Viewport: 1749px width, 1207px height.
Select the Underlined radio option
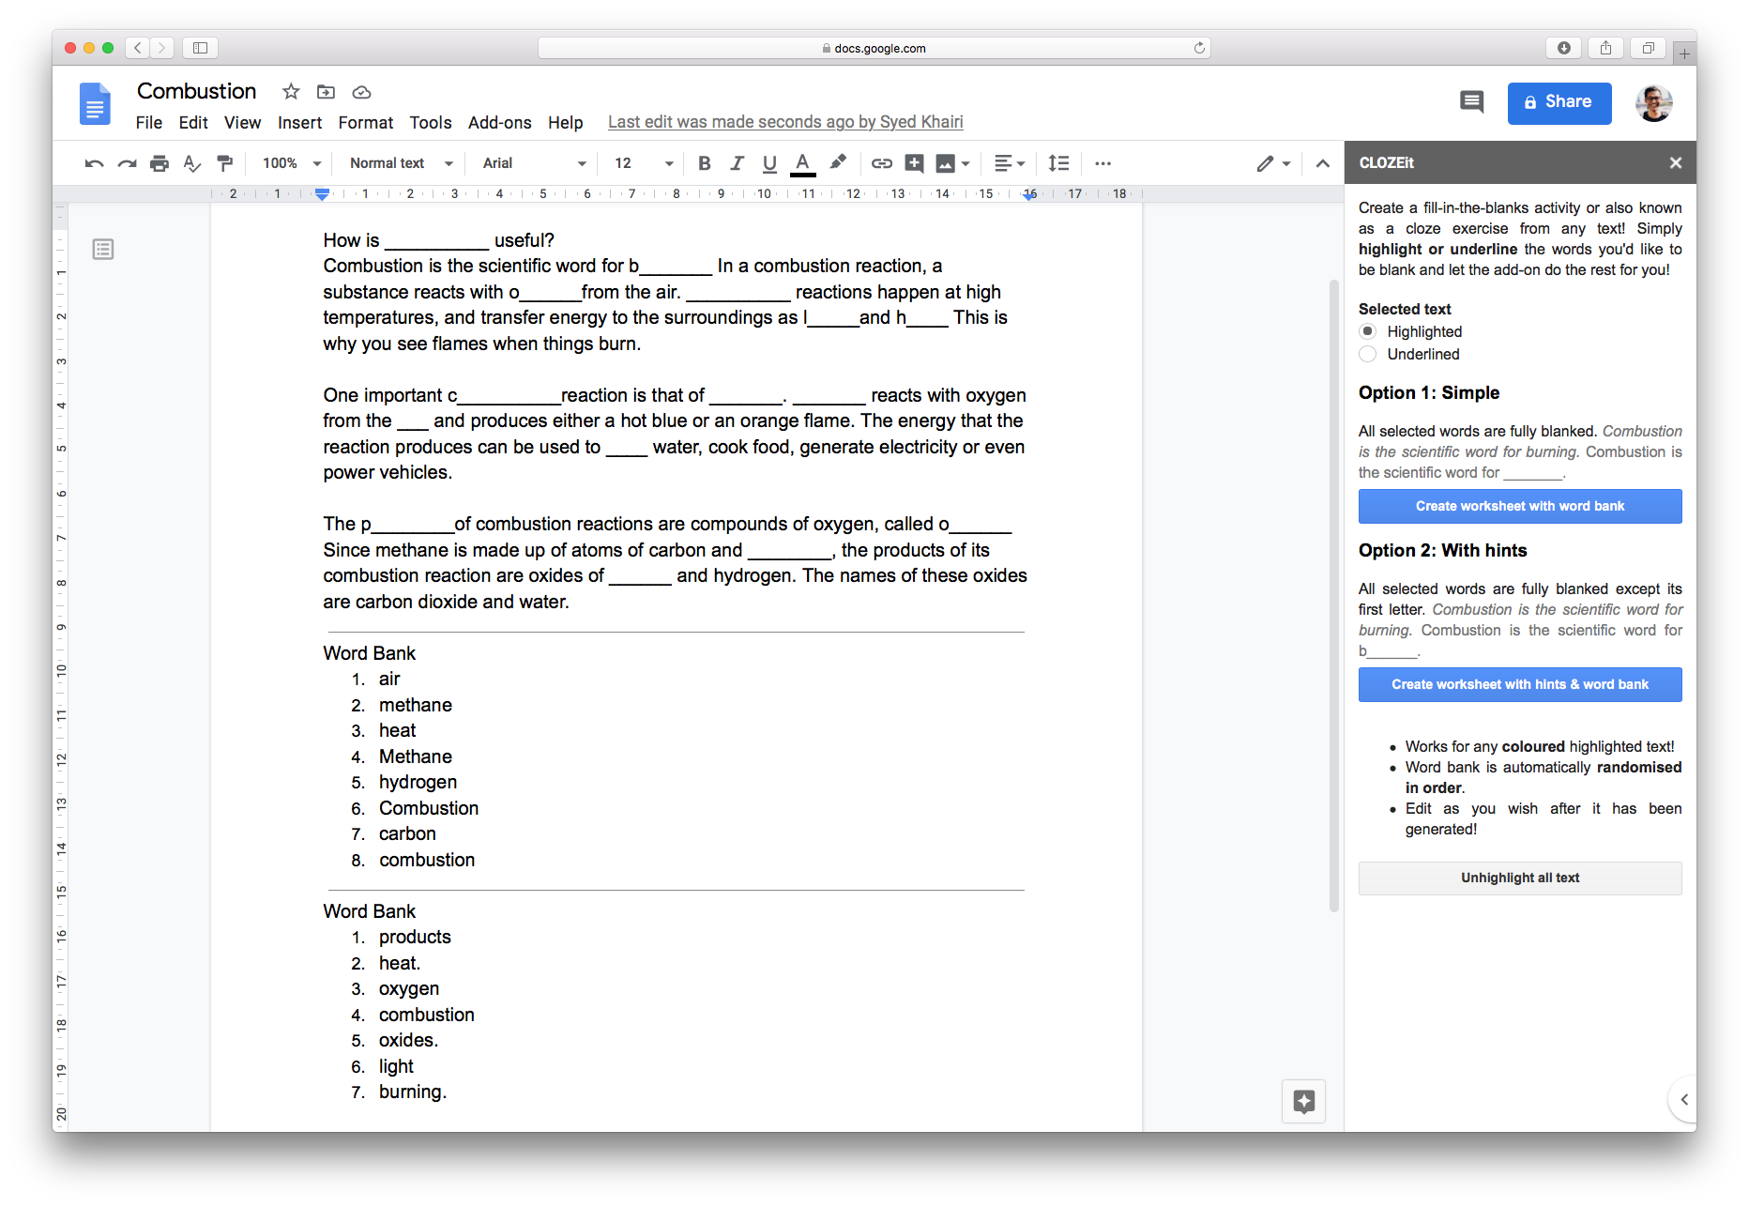[1368, 354]
